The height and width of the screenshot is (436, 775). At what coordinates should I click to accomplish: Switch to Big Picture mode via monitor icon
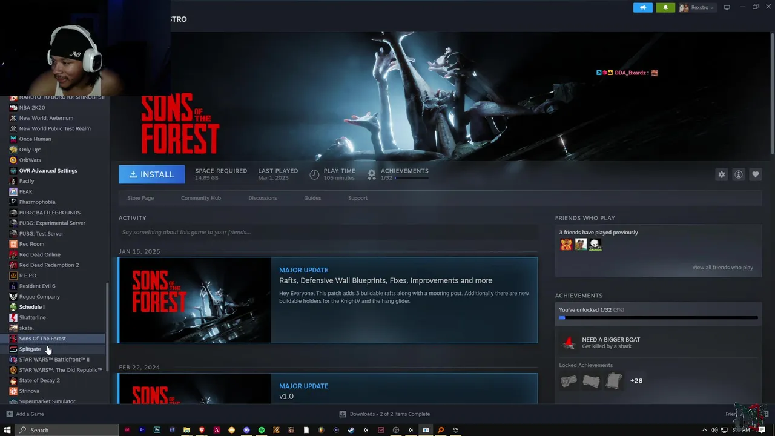(x=727, y=7)
